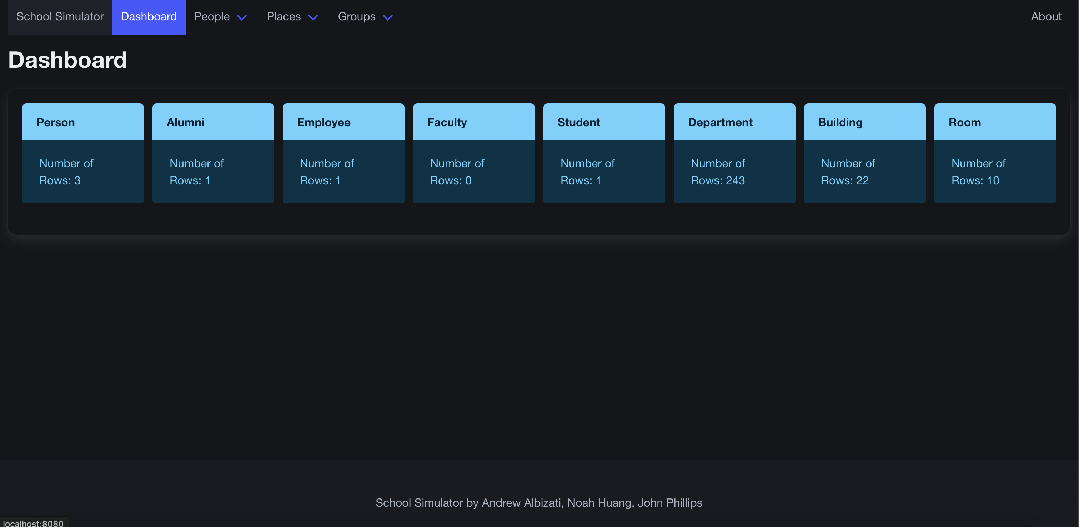Expand the People dropdown chevron
Image resolution: width=1079 pixels, height=527 pixels.
[242, 17]
